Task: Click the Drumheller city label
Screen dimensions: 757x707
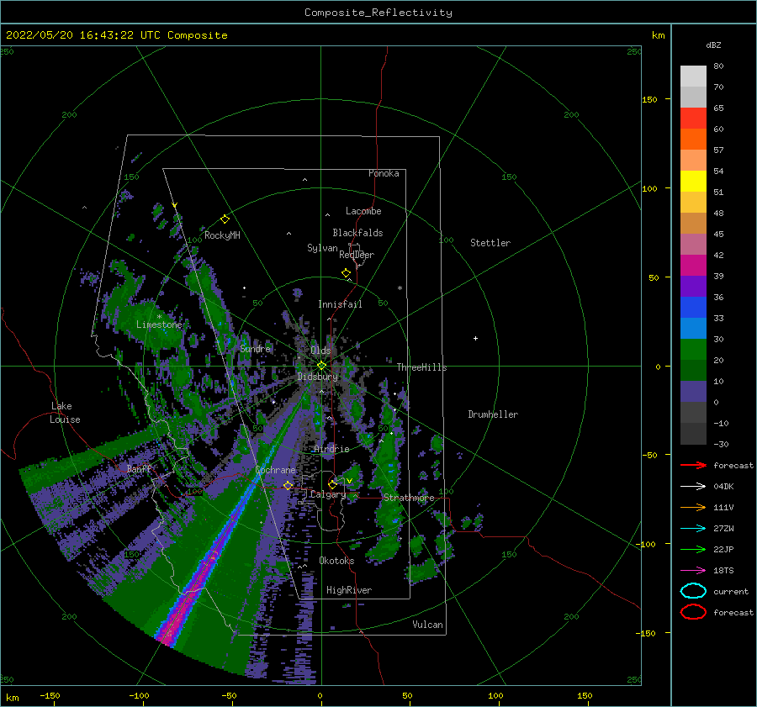Action: 493,414
